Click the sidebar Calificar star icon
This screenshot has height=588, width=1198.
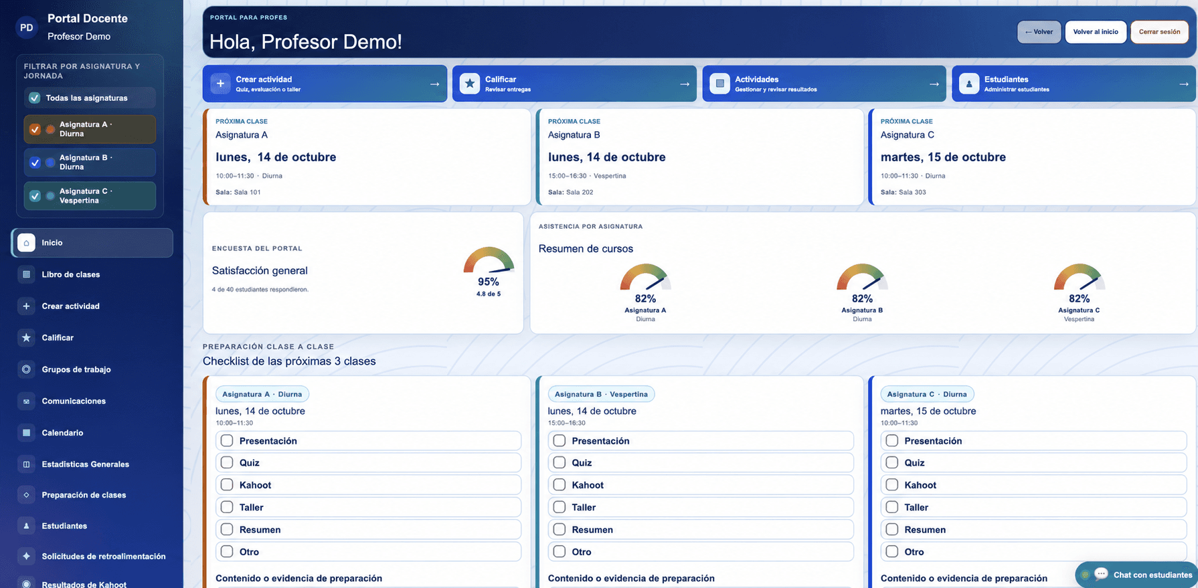point(26,338)
